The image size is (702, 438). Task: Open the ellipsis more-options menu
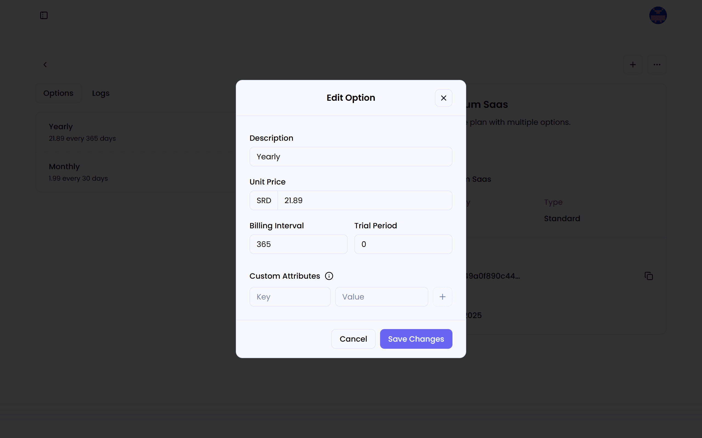click(657, 64)
